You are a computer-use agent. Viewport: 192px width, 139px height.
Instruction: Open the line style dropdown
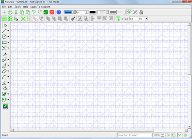[x=69, y=12]
